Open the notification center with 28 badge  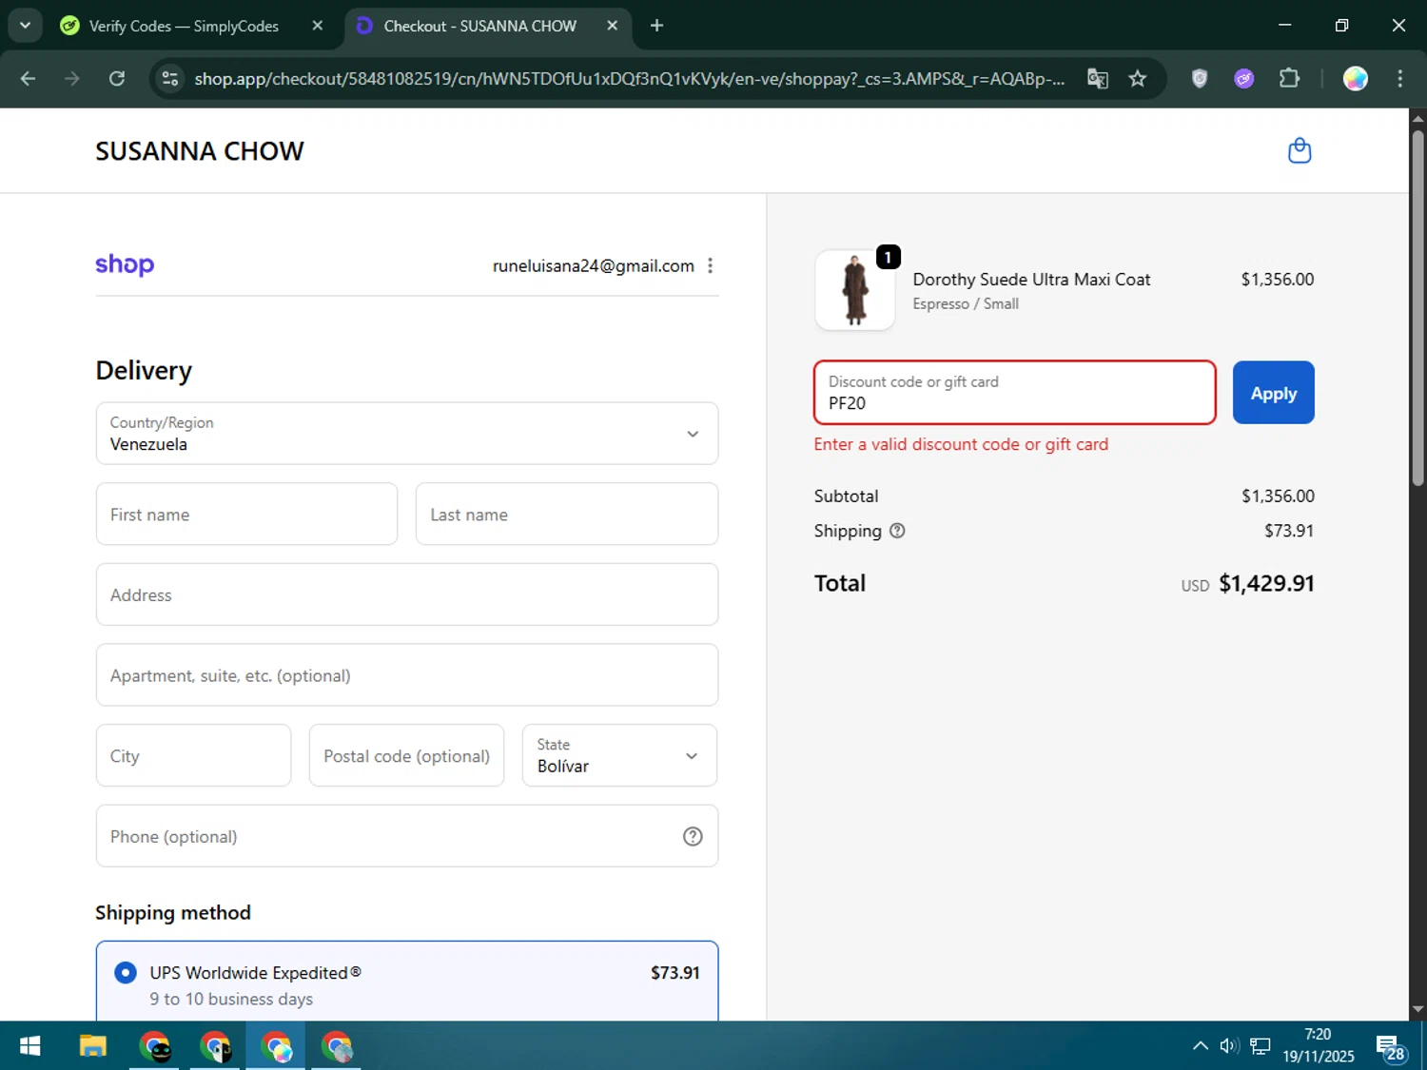pos(1390,1047)
